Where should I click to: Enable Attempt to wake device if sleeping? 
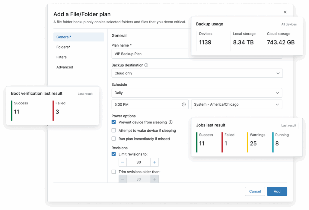114,130
